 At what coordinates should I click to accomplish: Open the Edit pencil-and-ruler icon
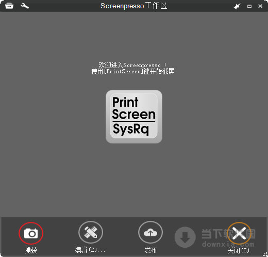[x=91, y=232]
